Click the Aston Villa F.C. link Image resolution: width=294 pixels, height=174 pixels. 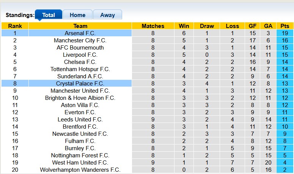click(x=80, y=105)
